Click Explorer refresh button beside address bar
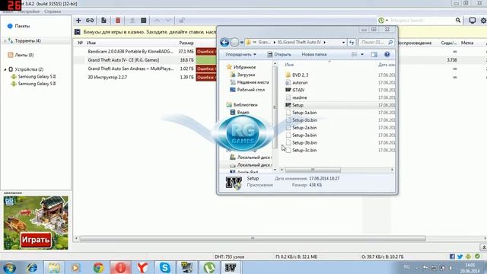Viewport: 487px width, 274px height. (x=352, y=42)
